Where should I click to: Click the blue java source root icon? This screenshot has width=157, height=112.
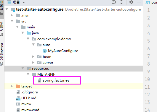[x=29, y=33]
